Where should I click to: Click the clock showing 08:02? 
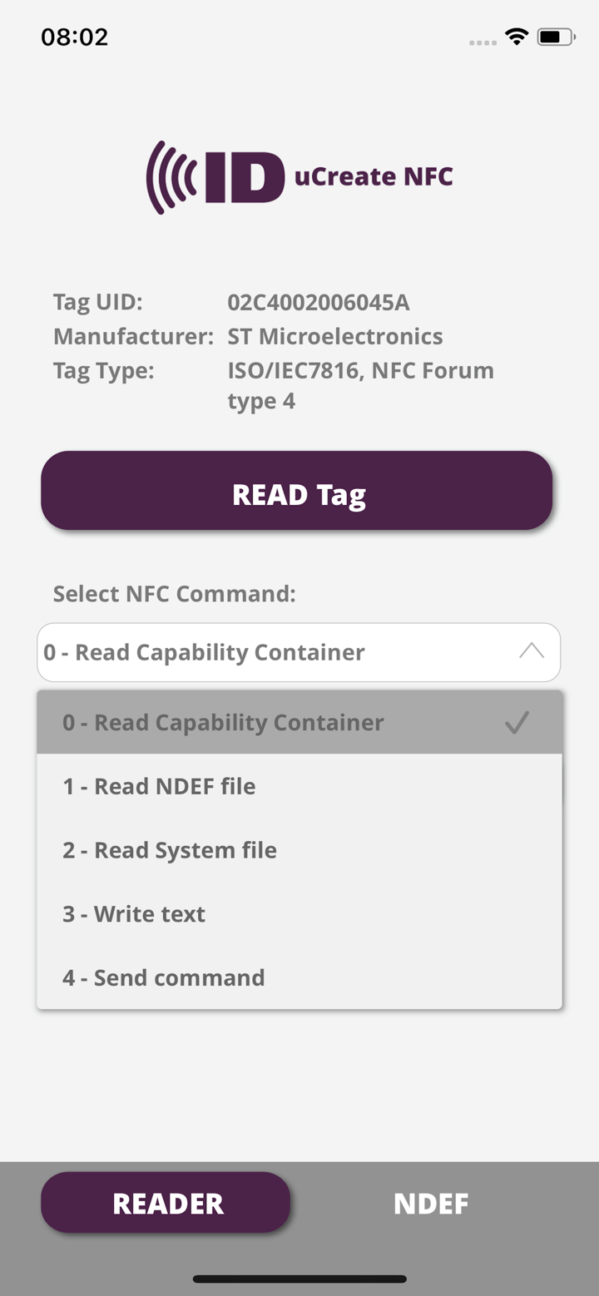click(75, 37)
